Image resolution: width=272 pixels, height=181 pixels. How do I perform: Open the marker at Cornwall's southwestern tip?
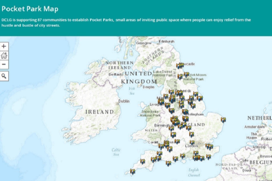pos(132,171)
